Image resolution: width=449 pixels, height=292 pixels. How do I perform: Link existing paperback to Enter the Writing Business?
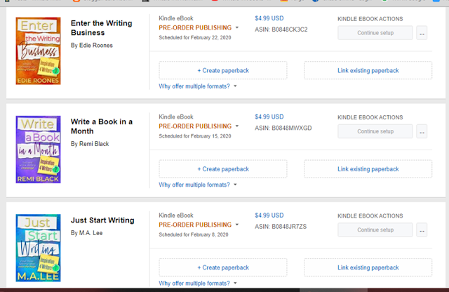tap(368, 70)
